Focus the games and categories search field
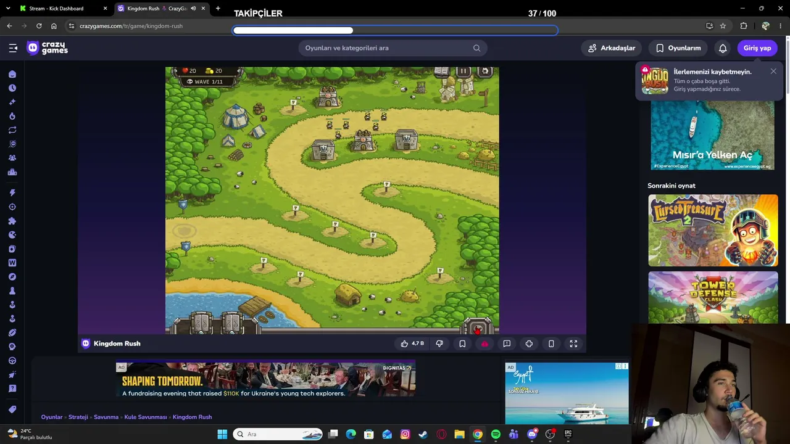Viewport: 790px width, 444px height. tap(393, 48)
